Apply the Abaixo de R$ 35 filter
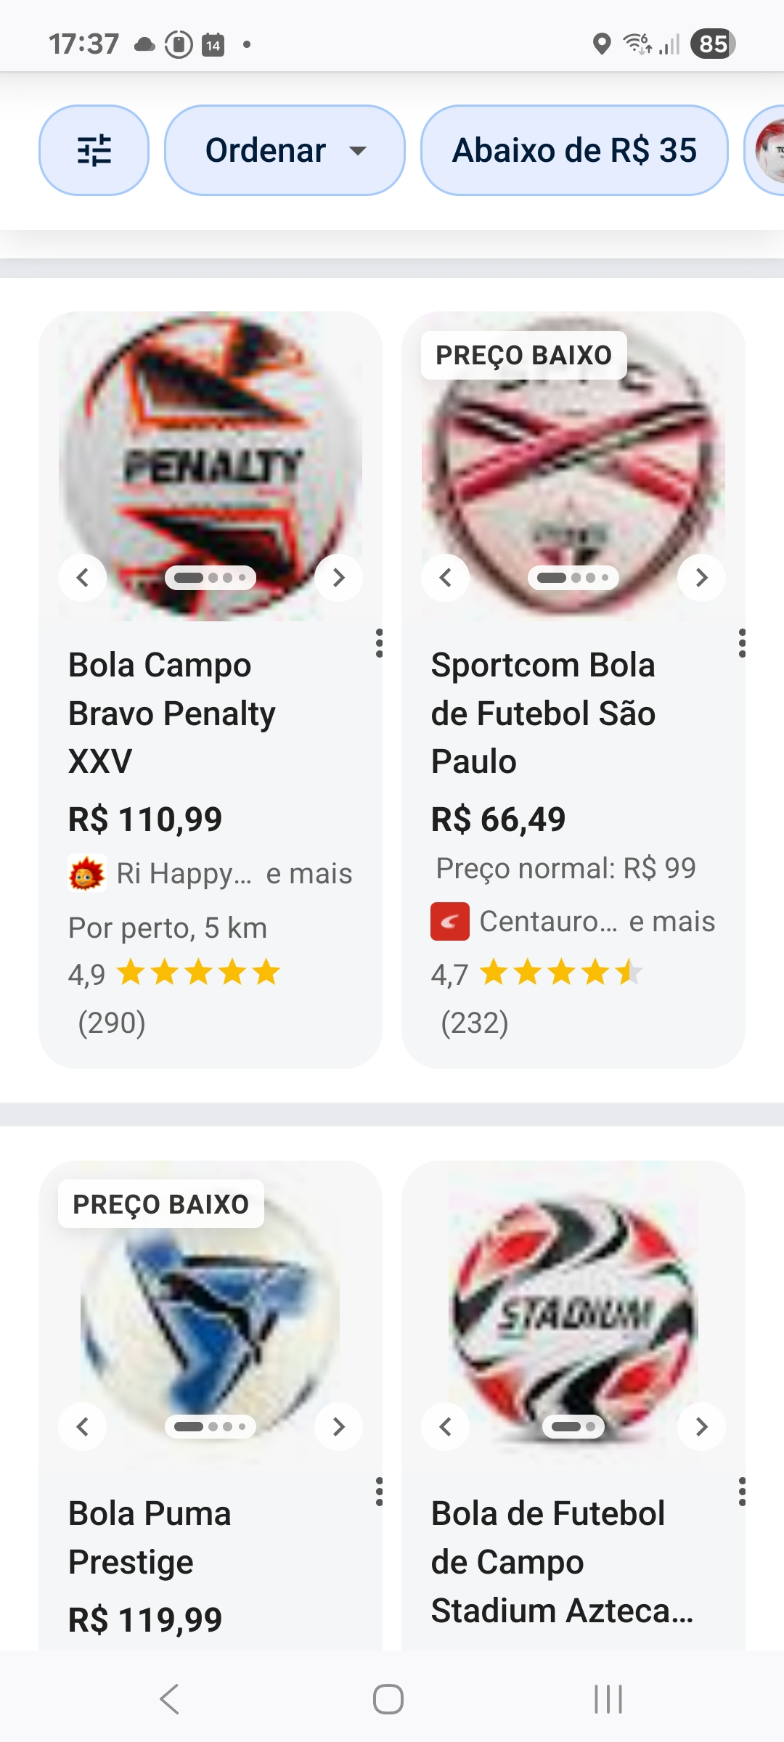 click(x=574, y=150)
